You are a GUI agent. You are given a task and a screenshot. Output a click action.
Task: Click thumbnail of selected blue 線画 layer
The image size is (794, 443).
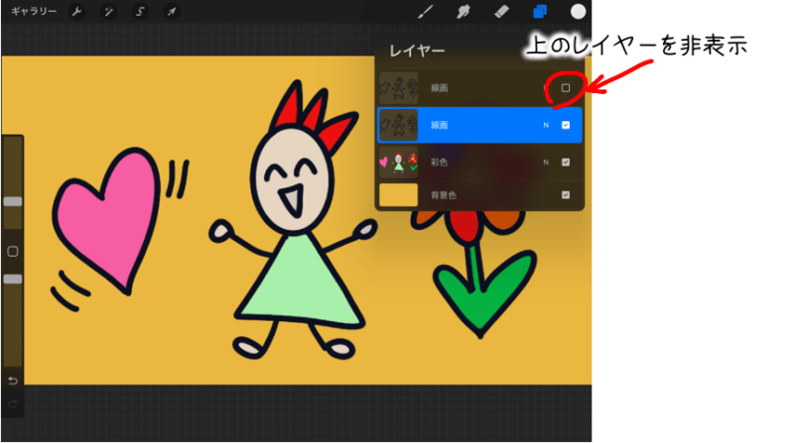tap(399, 125)
